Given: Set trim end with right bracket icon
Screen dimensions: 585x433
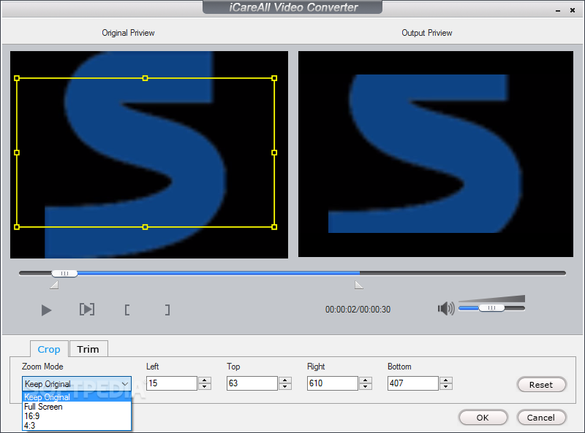Looking at the screenshot, I should coord(167,310).
